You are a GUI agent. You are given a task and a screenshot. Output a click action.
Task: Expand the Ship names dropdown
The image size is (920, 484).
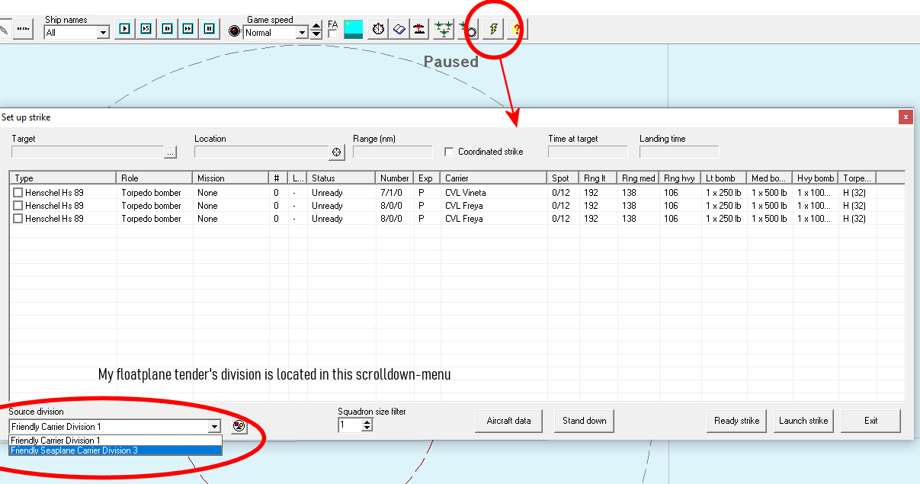coord(103,33)
